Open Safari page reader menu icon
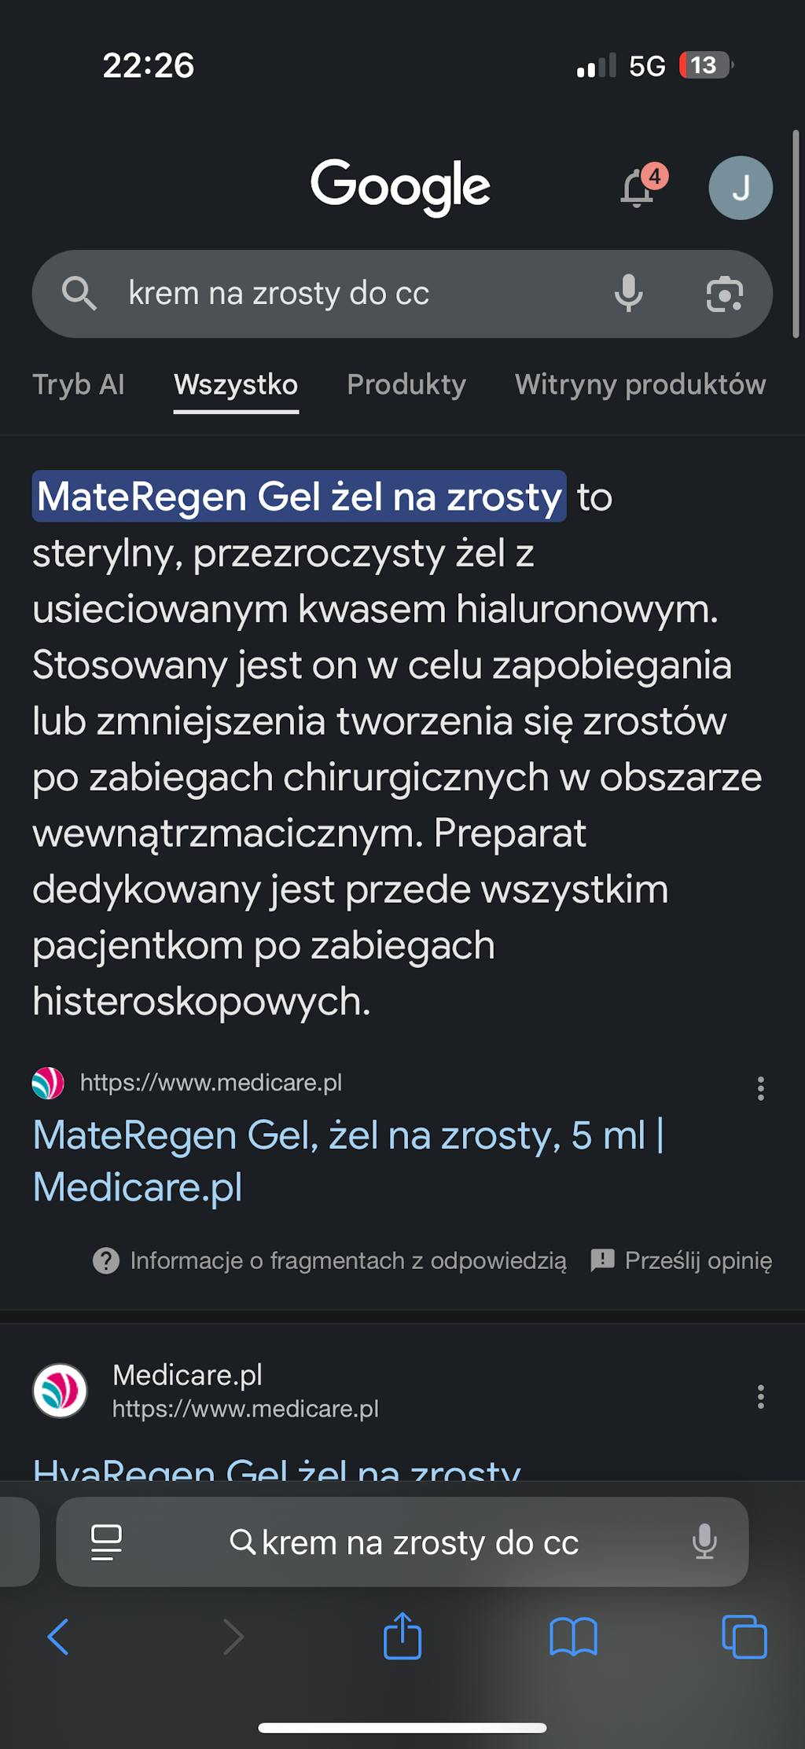 (x=106, y=1542)
